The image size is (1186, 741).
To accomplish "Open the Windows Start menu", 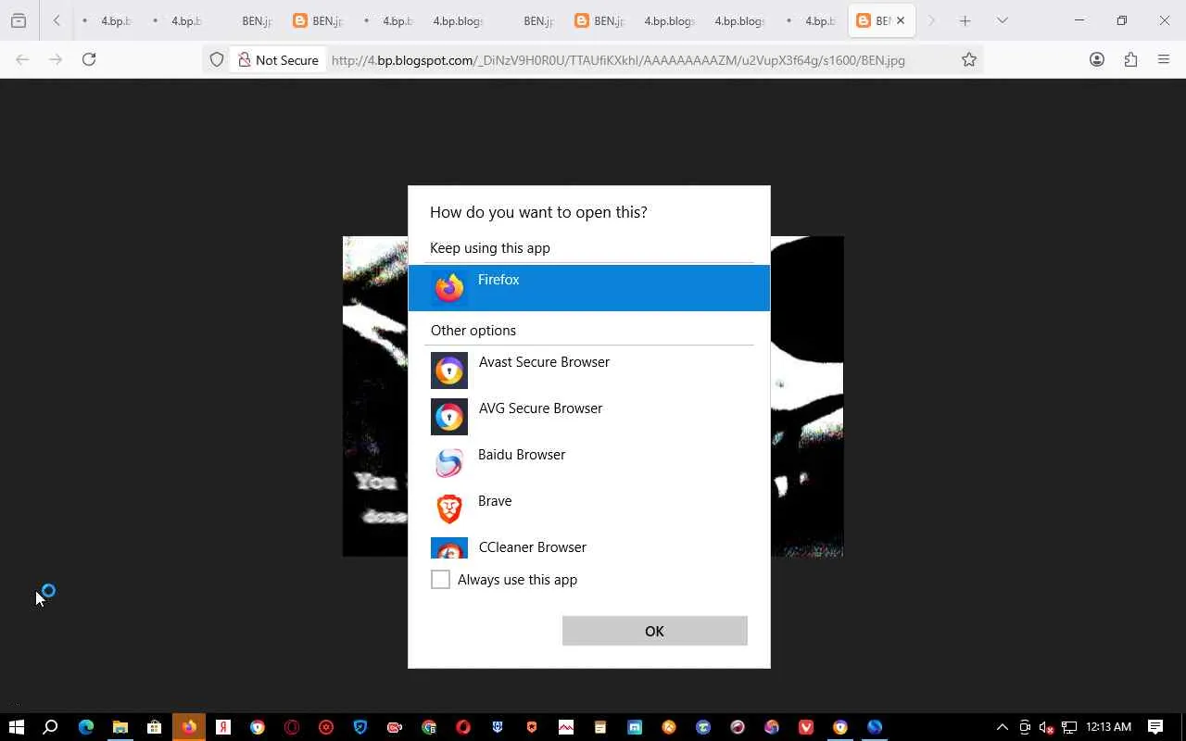I will click(x=17, y=727).
